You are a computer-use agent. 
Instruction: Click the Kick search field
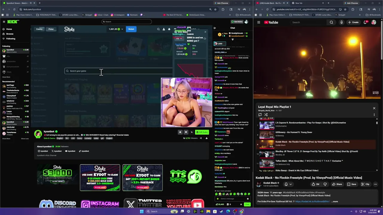tap(126, 21)
